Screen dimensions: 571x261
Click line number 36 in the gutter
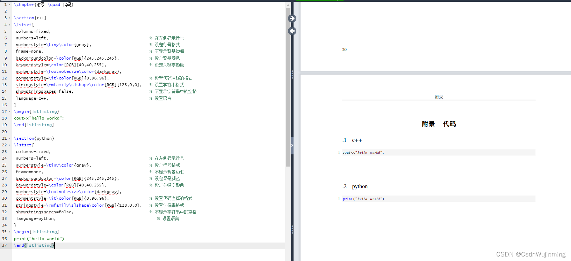point(4,239)
